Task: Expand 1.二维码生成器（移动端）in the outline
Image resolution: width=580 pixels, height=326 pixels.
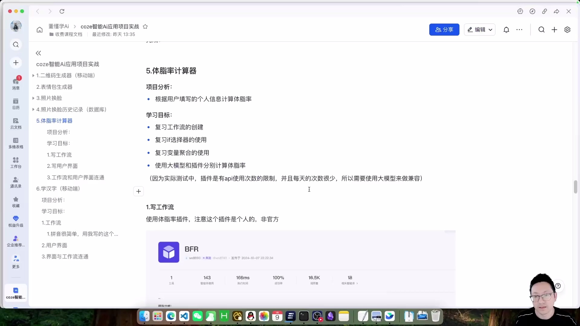Action: pos(33,75)
